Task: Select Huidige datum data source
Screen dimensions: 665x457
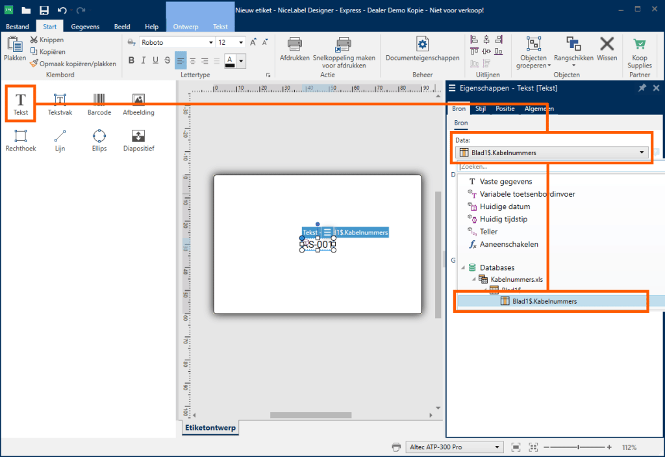Action: (x=499, y=206)
